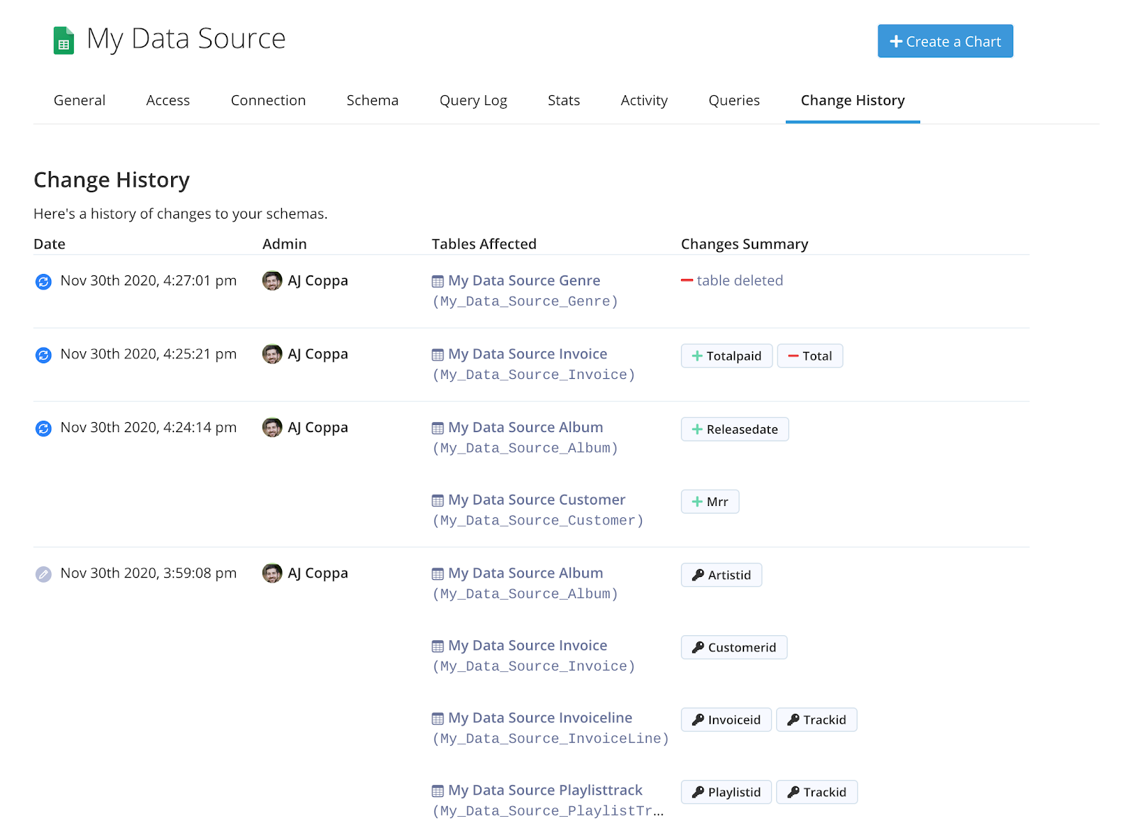Switch to the Stats tab
Screen dimensions: 1136x831
click(x=564, y=100)
